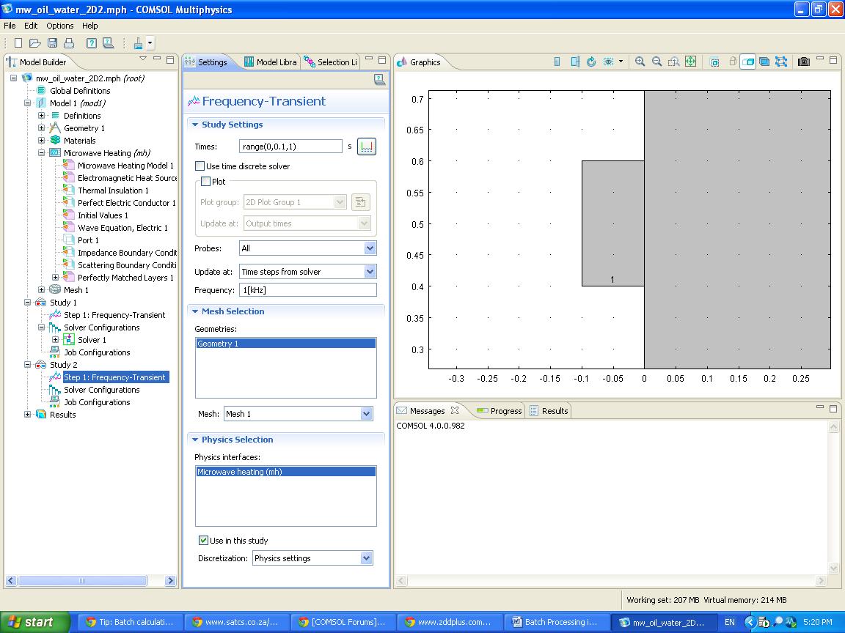Enable Use time discrete solver checkbox

coord(200,166)
